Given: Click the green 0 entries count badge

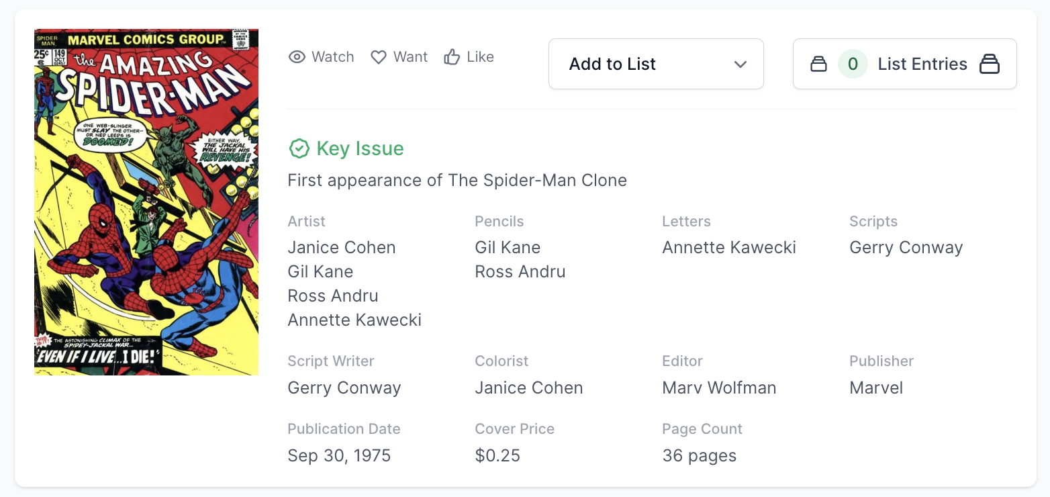Looking at the screenshot, I should (853, 64).
